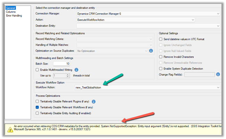Check Enable System Duplicate Detection
Screen dimensions: 226x139
pos(161,68)
